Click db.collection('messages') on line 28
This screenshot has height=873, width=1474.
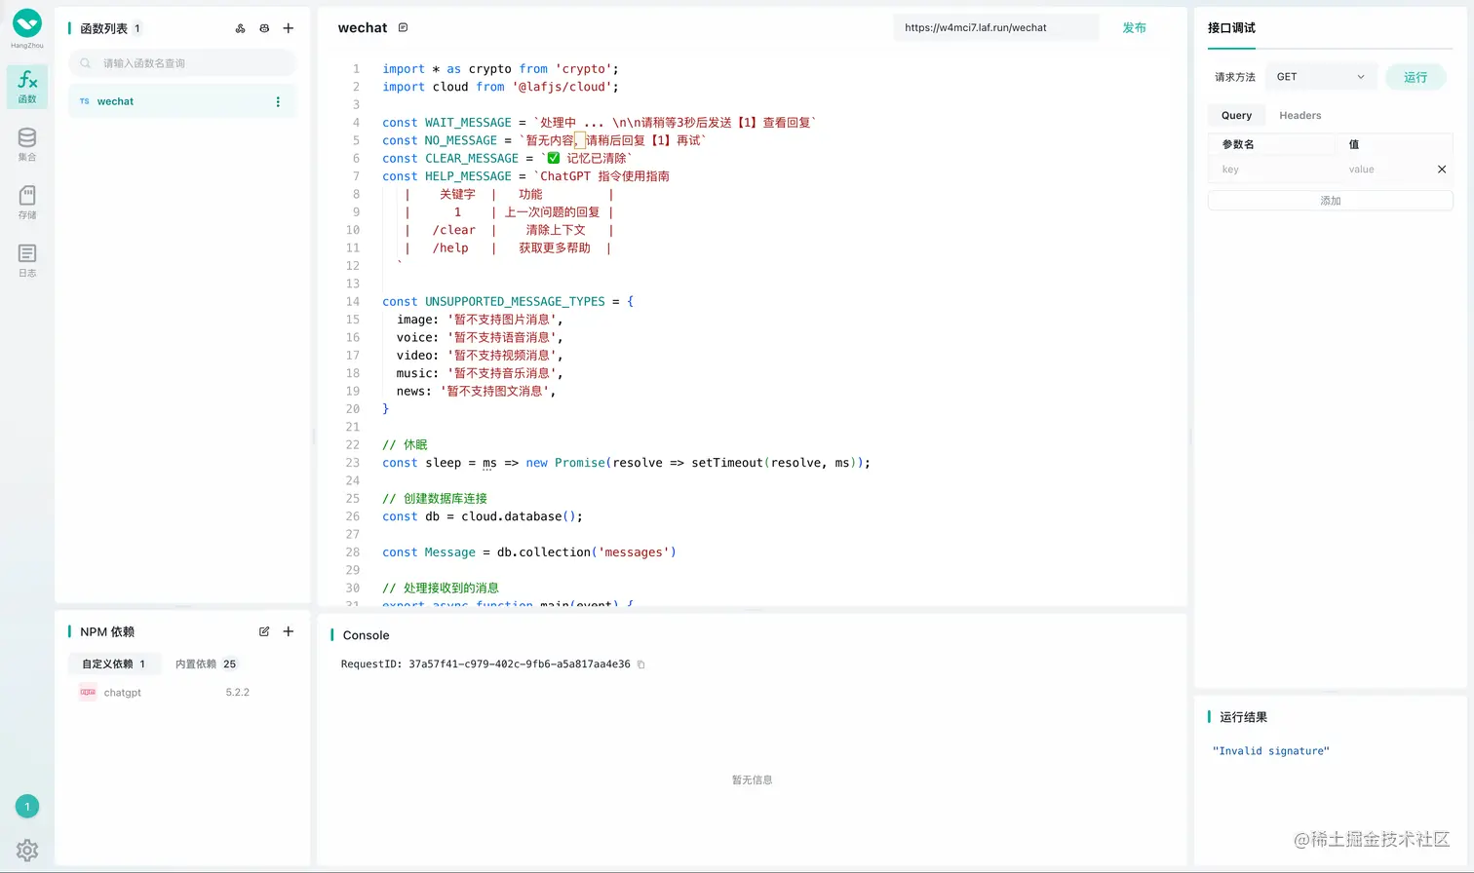[x=586, y=552]
